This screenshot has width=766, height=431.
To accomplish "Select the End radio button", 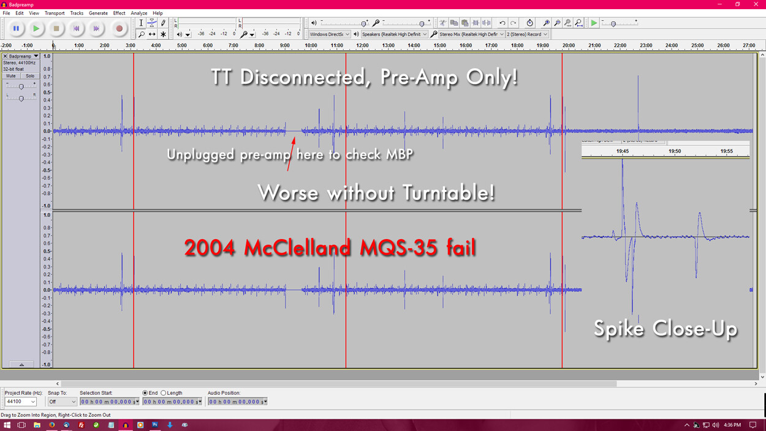I will coord(145,393).
